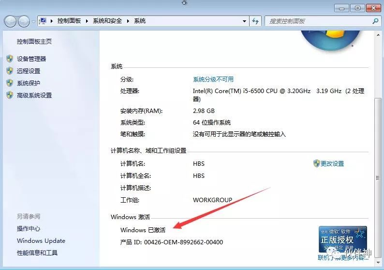Select the 系统和安全 breadcrumb
384x270 pixels.
(107, 21)
